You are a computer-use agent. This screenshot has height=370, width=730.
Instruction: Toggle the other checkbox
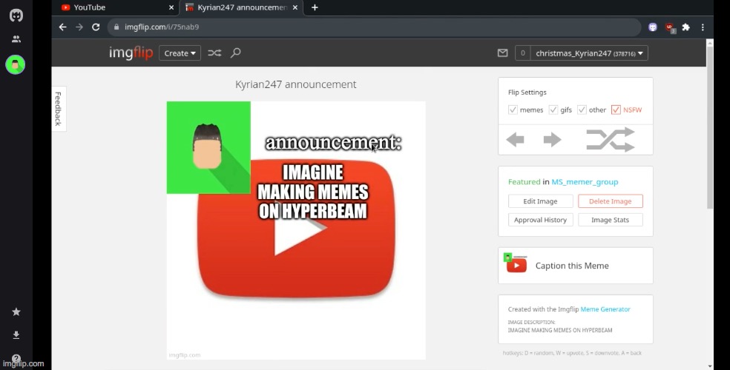tap(582, 110)
